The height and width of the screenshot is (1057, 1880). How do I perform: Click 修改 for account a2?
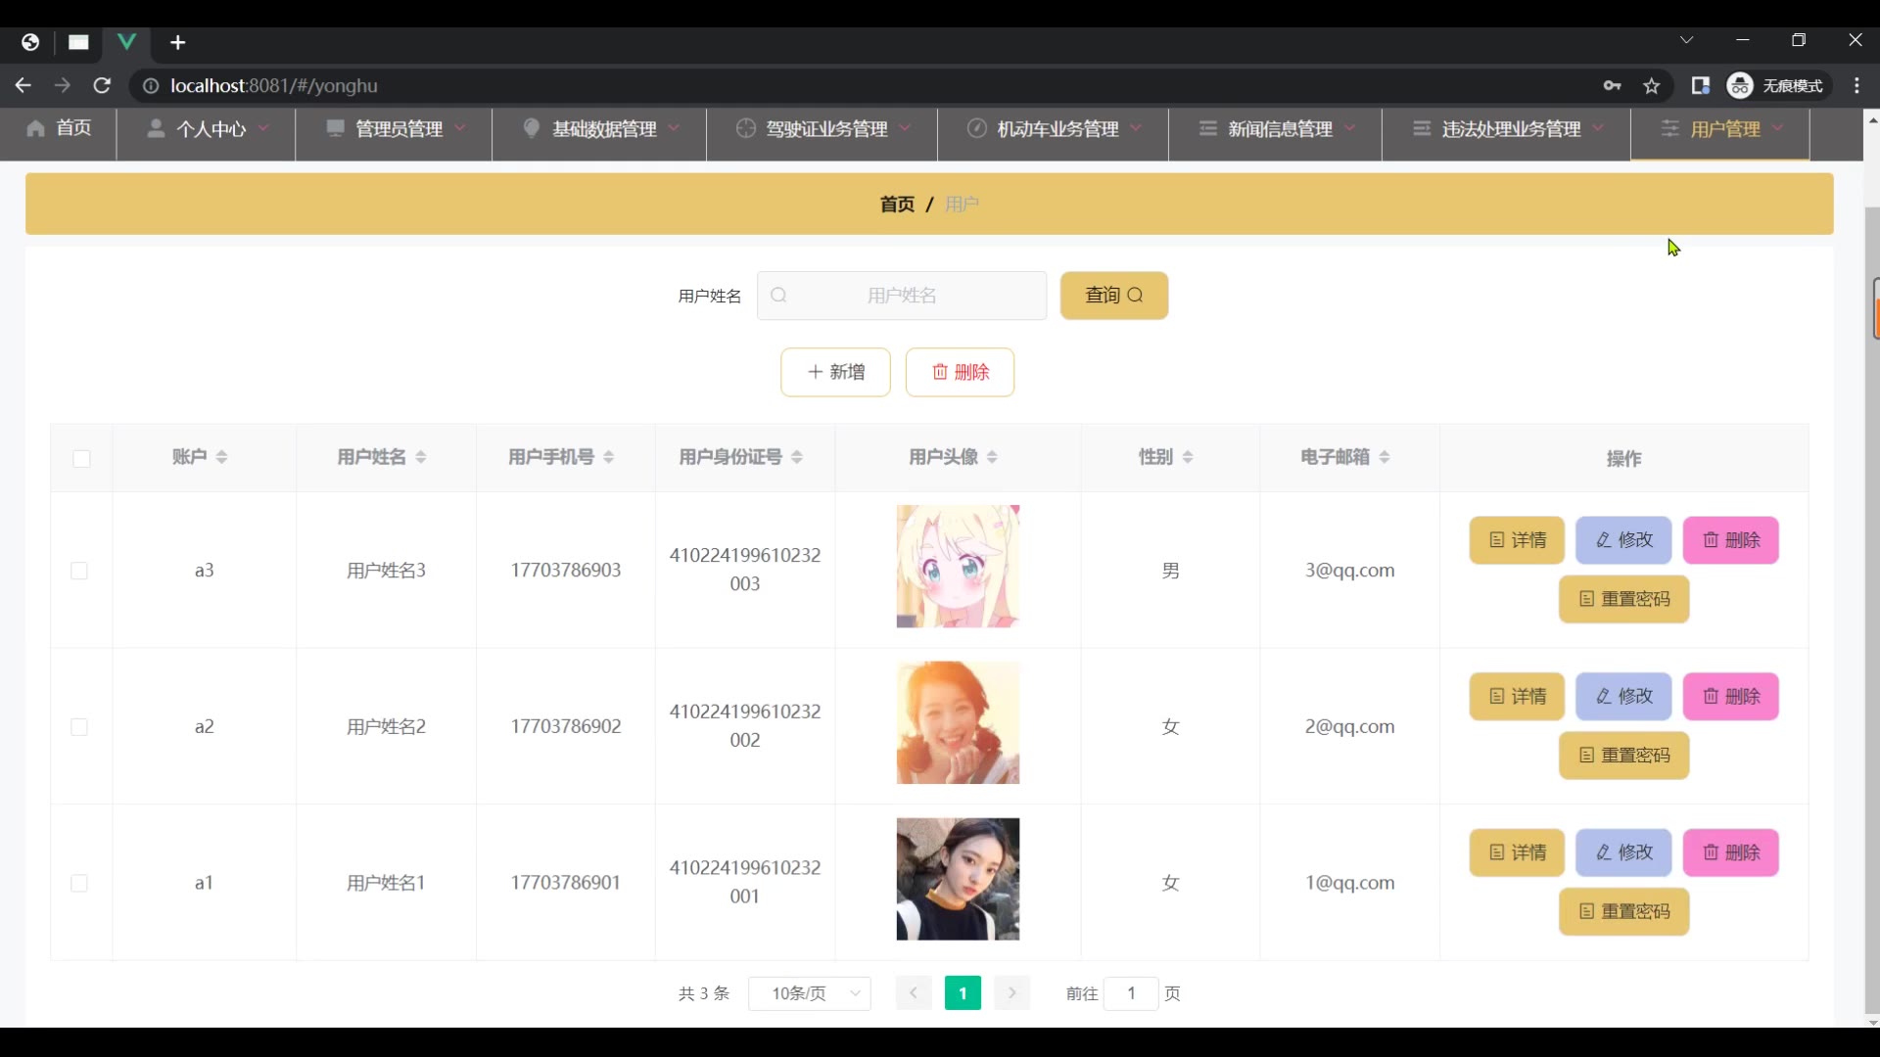tap(1623, 697)
